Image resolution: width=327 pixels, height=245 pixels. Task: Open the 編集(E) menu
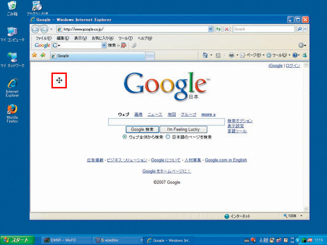pos(63,38)
